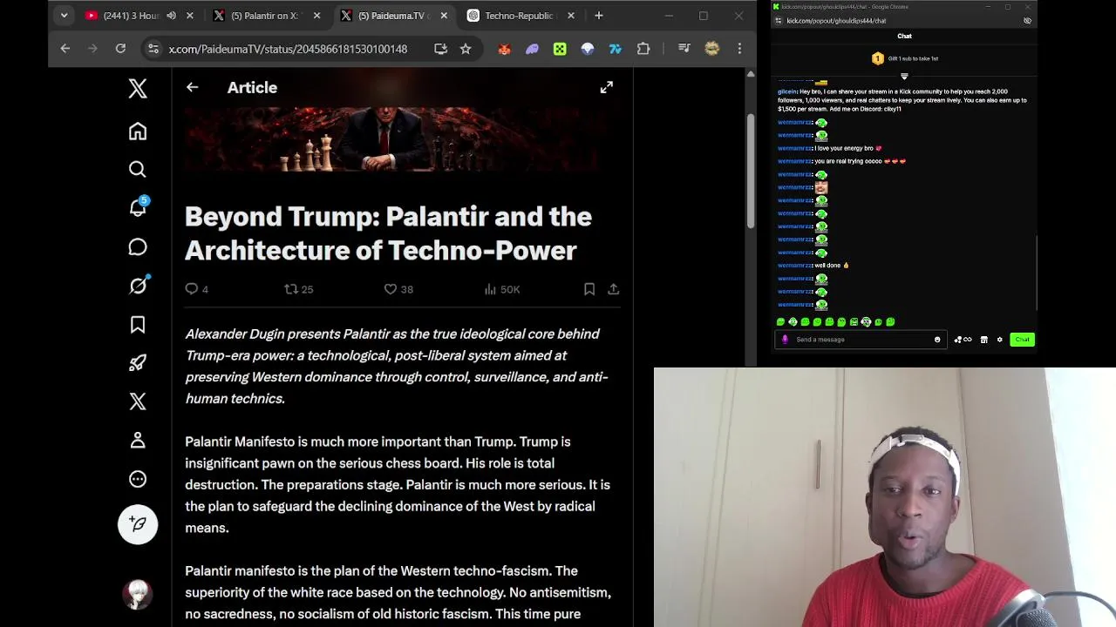Image resolution: width=1116 pixels, height=627 pixels.
Task: Mute the YouTube tab's audio indicator
Action: point(171,16)
